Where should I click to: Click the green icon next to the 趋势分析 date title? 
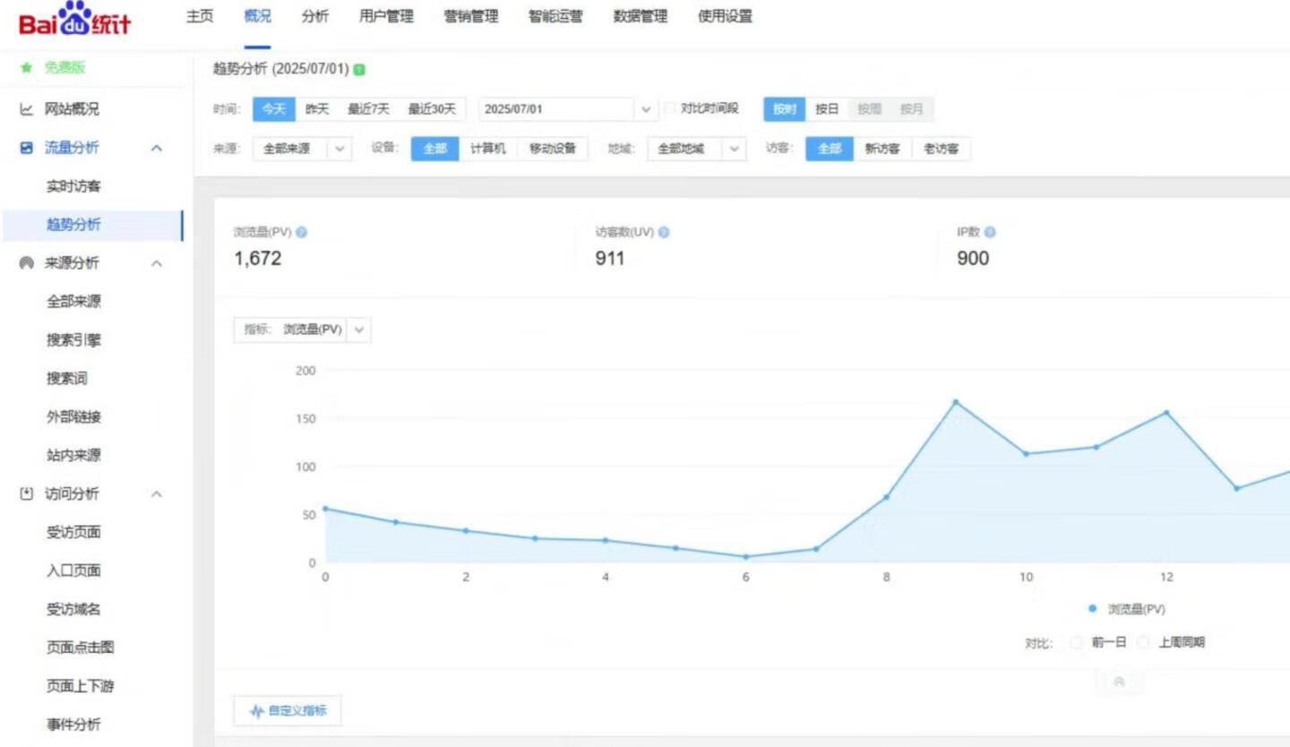pyautogui.click(x=359, y=70)
